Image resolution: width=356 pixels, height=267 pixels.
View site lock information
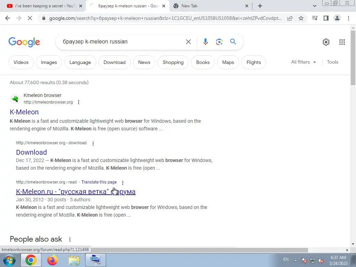(x=44, y=18)
